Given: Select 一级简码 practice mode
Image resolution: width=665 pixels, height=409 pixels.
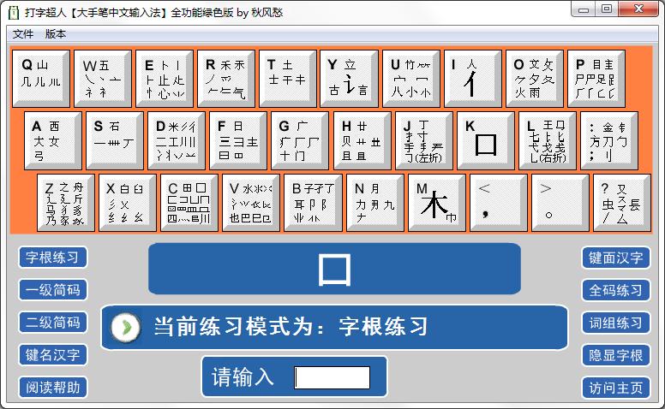Looking at the screenshot, I should pos(52,290).
